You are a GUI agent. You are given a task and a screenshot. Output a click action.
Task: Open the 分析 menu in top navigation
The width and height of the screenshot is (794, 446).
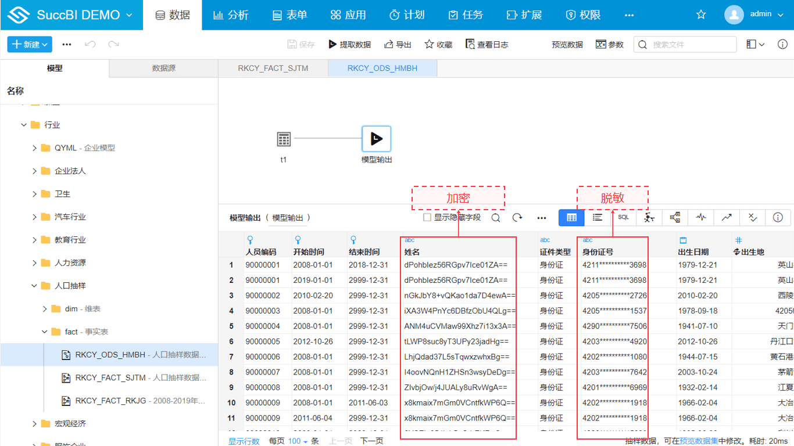coord(231,15)
